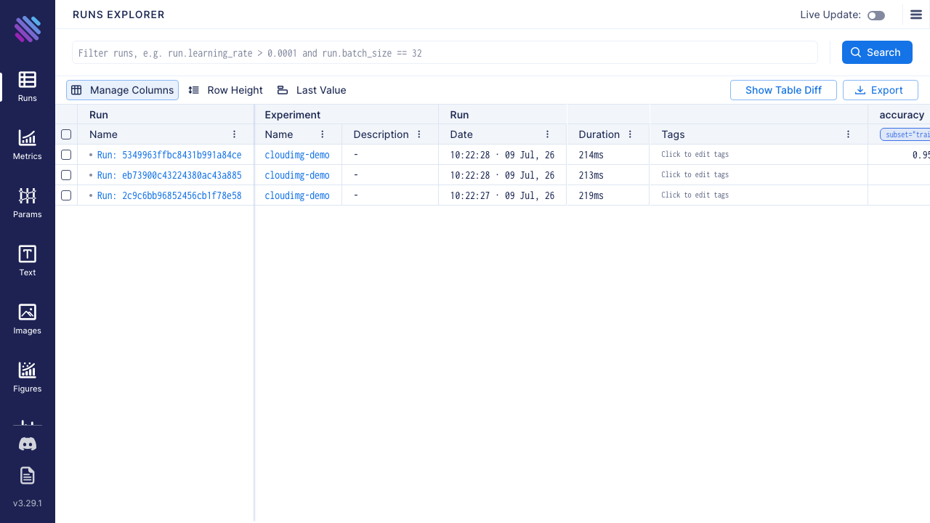Open cloudimg-demo experiment in the first row
930x523 pixels.
pos(297,155)
